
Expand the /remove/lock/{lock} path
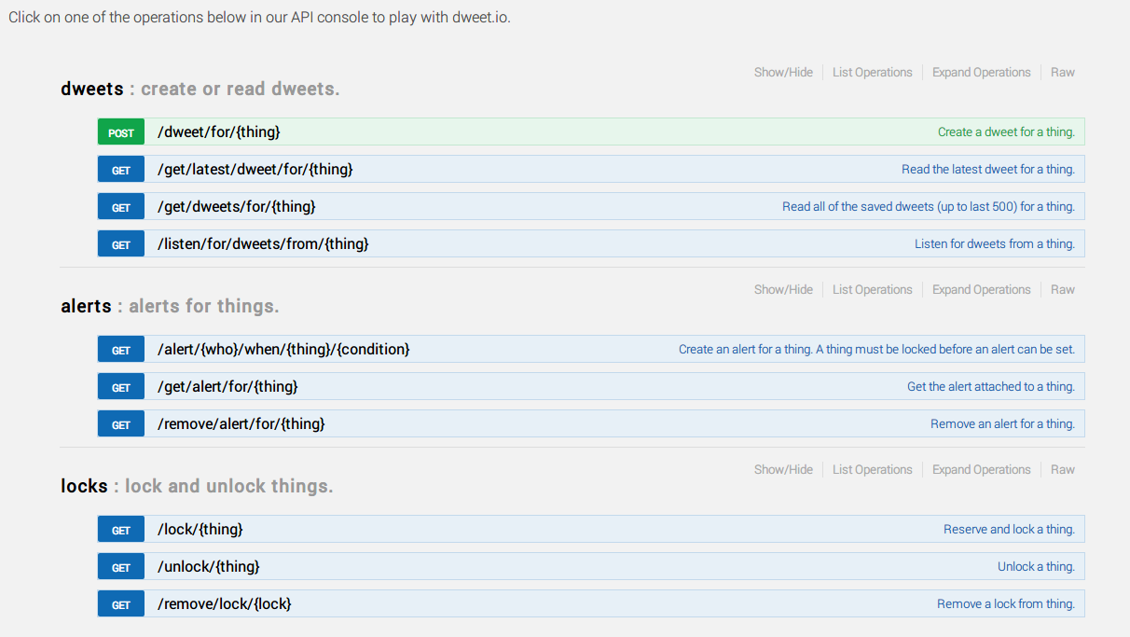coord(225,603)
